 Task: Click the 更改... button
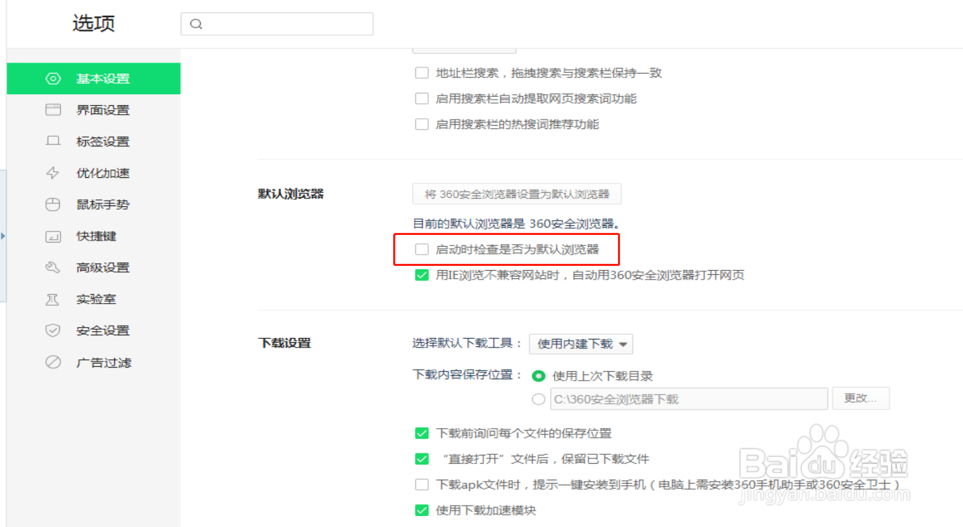(x=861, y=399)
